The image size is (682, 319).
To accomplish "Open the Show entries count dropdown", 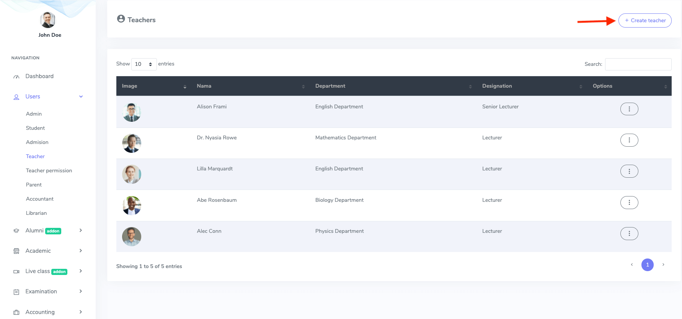I will coord(144,64).
